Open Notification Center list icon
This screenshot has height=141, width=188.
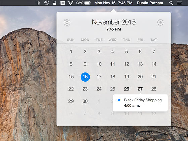point(179,3)
